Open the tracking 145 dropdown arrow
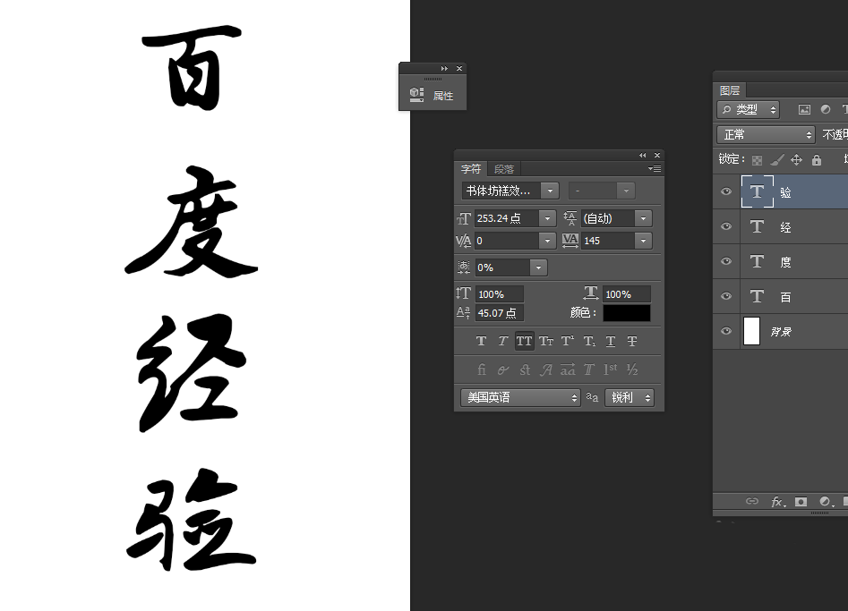The height and width of the screenshot is (611, 848). (x=644, y=241)
